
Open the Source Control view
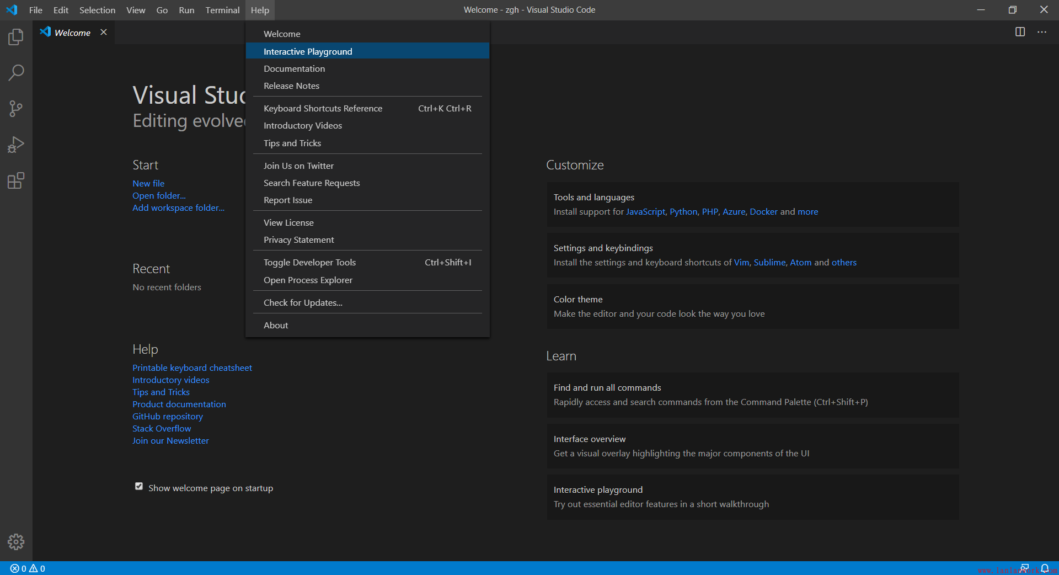16,109
